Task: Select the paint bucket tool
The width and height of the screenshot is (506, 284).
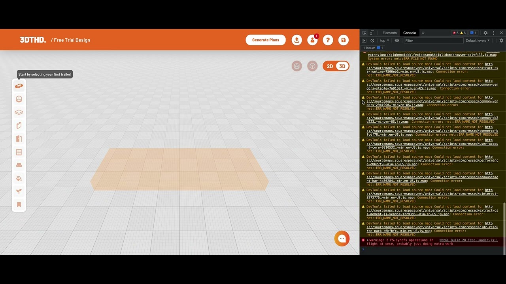Action: [x=19, y=178]
